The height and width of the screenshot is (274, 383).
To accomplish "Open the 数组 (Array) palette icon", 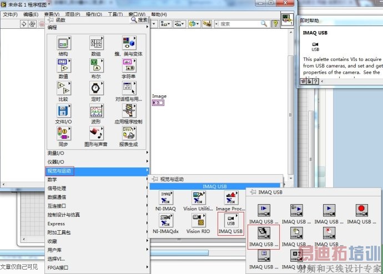I will coord(96,43).
